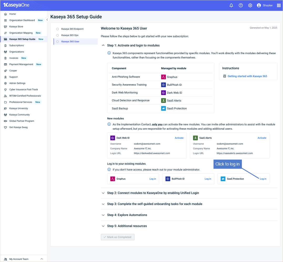The height and width of the screenshot is (262, 283).
Task: Select the Kaseya 365 Ops radio circle
Action: 57,35
